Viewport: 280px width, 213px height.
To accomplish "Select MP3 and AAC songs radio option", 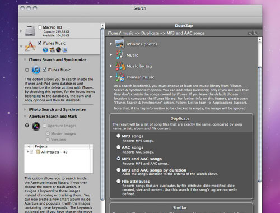I will (118, 159).
